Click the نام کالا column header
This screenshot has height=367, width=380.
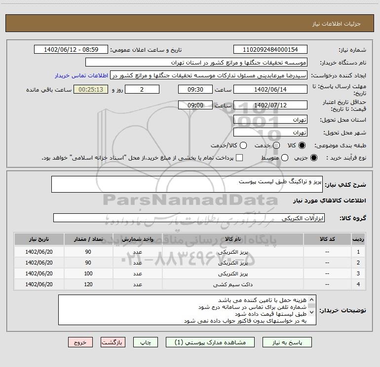coord(232,239)
